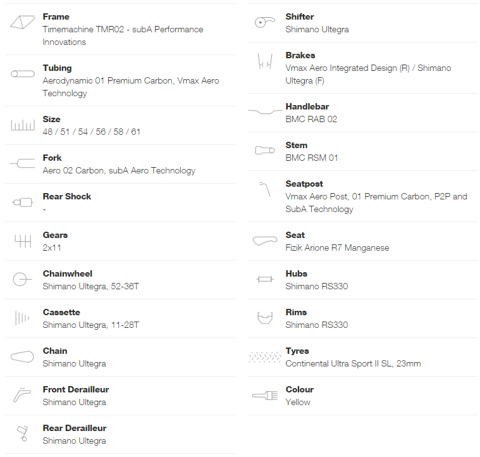Click the Front Derailleur heading

pos(76,390)
